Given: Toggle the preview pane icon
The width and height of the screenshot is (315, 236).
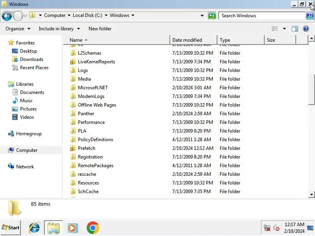Looking at the screenshot, I should coord(295,29).
